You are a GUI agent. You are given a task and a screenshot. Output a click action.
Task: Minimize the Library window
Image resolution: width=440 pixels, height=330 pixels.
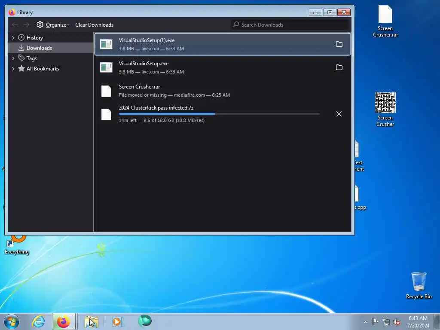pyautogui.click(x=315, y=12)
